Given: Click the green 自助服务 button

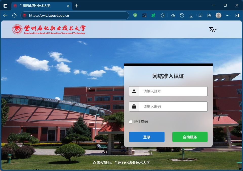Looking at the screenshot, I should pos(190,137).
